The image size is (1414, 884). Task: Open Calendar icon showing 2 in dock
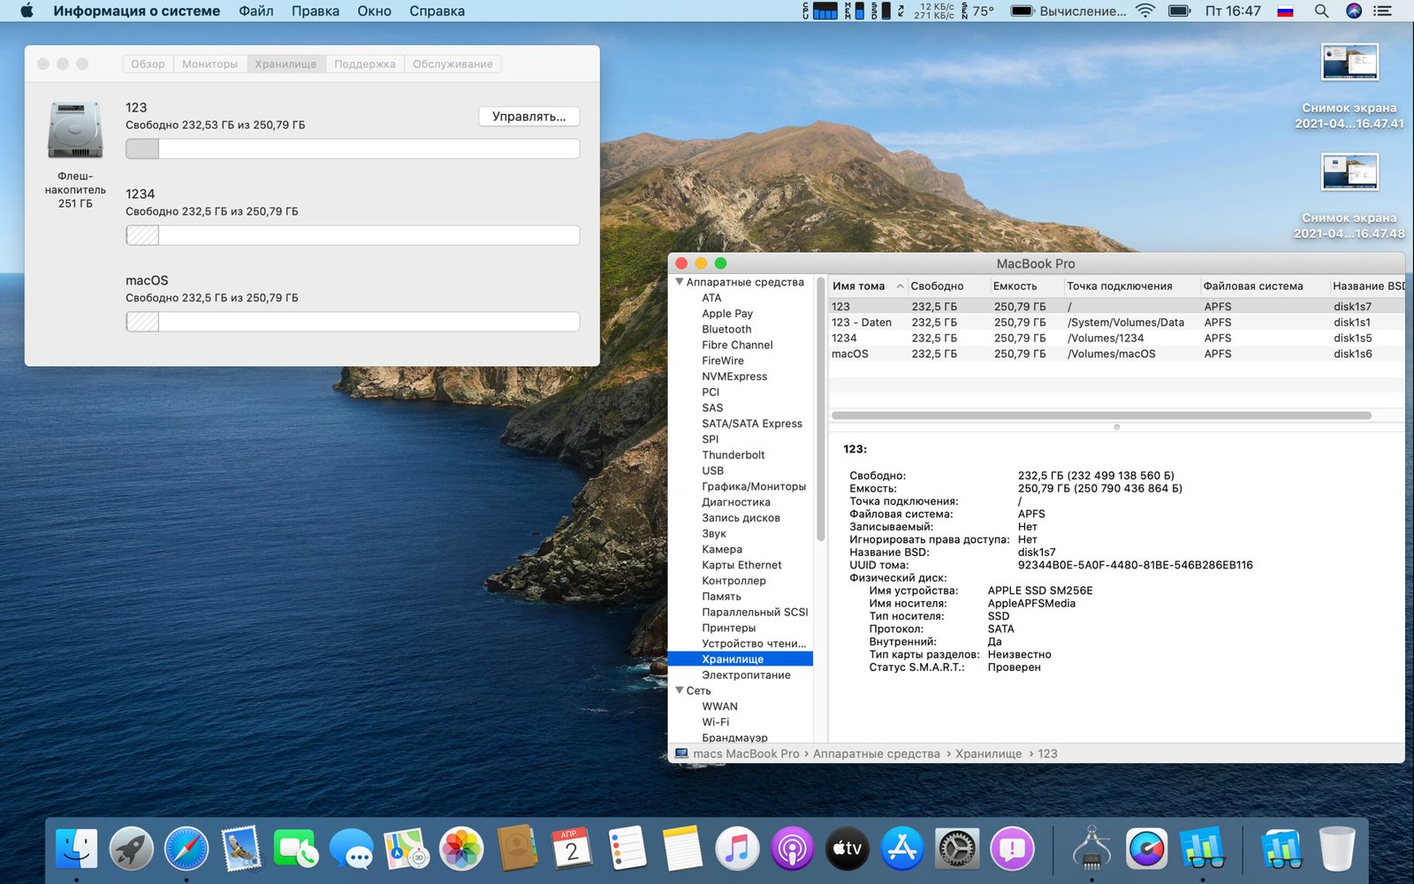pos(572,850)
